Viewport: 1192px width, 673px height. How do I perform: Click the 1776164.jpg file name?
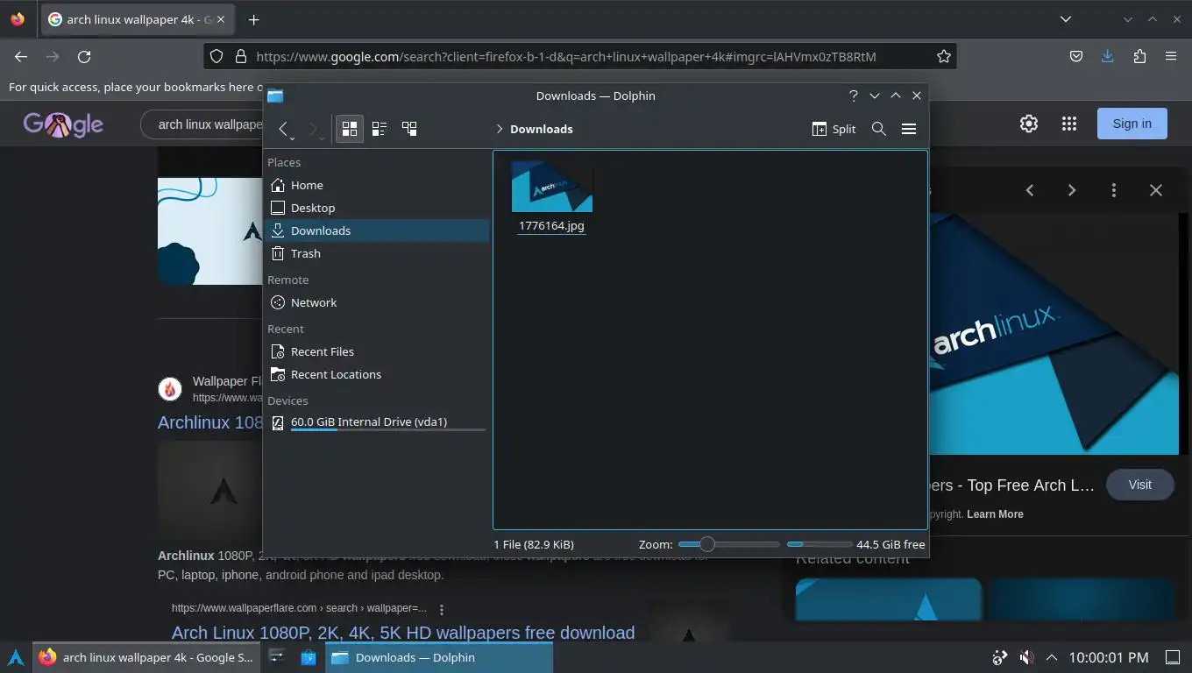551,225
